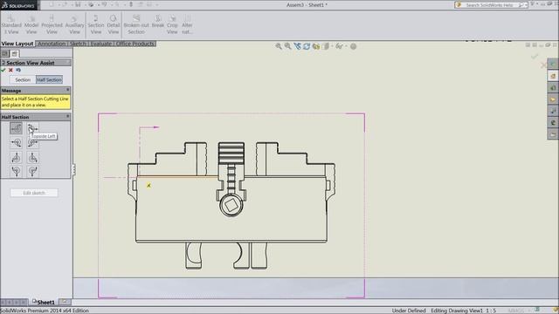This screenshot has width=559, height=314.
Task: Switch to the View Layout tab
Action: click(x=17, y=44)
